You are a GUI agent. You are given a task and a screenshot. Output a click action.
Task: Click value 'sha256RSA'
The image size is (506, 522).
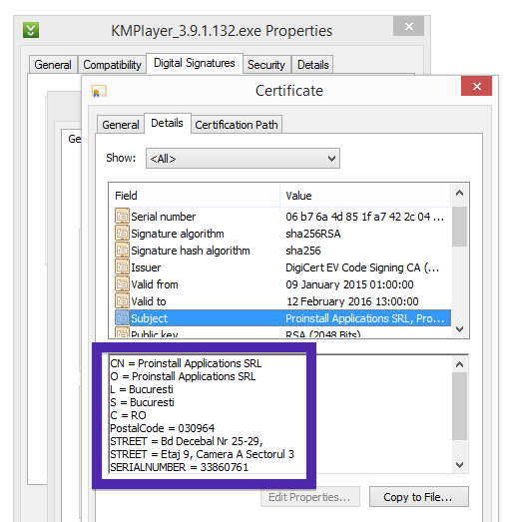[x=313, y=234]
